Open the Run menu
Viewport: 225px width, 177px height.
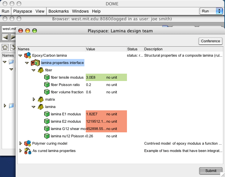[x=5, y=11]
